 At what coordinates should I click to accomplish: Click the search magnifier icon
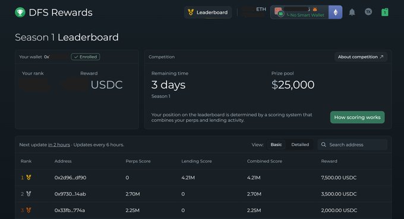coord(324,144)
